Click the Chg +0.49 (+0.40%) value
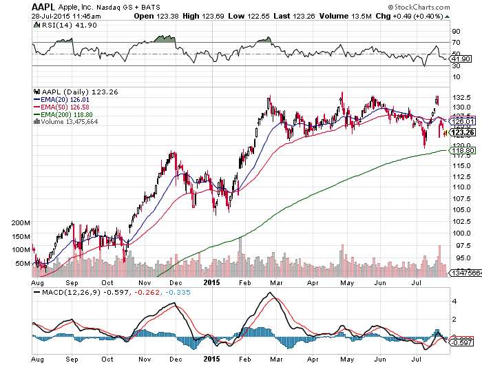The width and height of the screenshot is (482, 365). (409, 16)
